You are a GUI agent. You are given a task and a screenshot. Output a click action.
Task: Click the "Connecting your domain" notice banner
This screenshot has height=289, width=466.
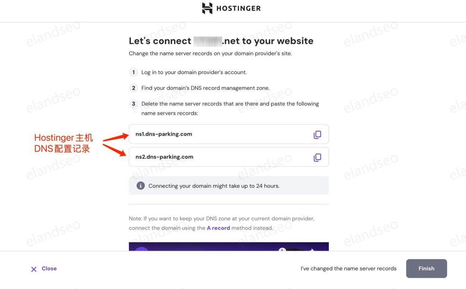[x=229, y=185]
